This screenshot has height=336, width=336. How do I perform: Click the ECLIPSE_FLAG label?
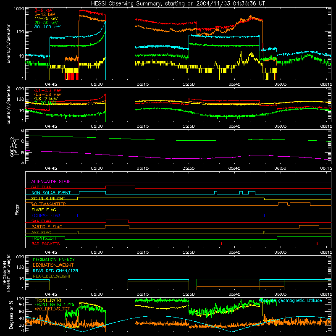[x=46, y=215]
